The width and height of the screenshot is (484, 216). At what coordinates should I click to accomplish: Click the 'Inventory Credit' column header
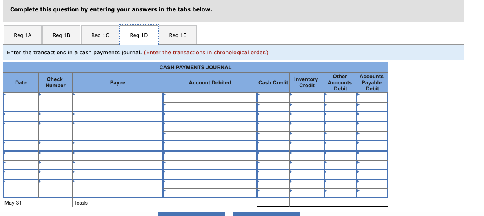click(307, 82)
